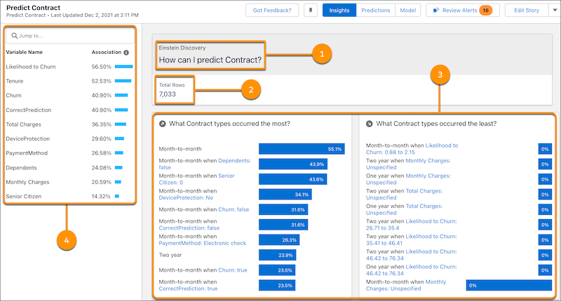Click the Predict Contract page title
The height and width of the screenshot is (301, 561).
pos(33,8)
